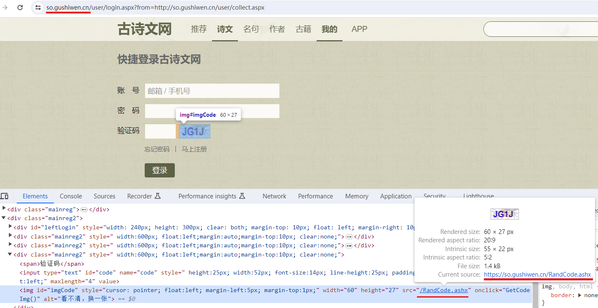Click the 马上注册 link
The image size is (598, 308).
[x=194, y=149]
